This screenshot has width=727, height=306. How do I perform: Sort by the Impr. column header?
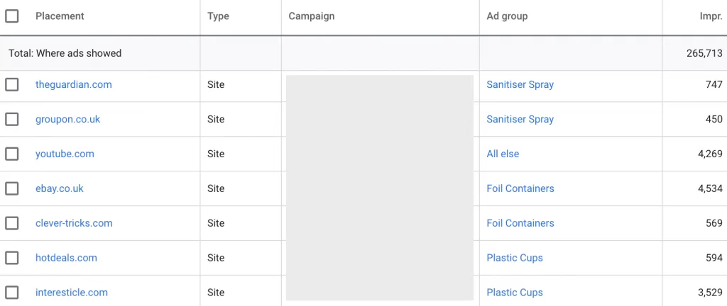point(711,16)
